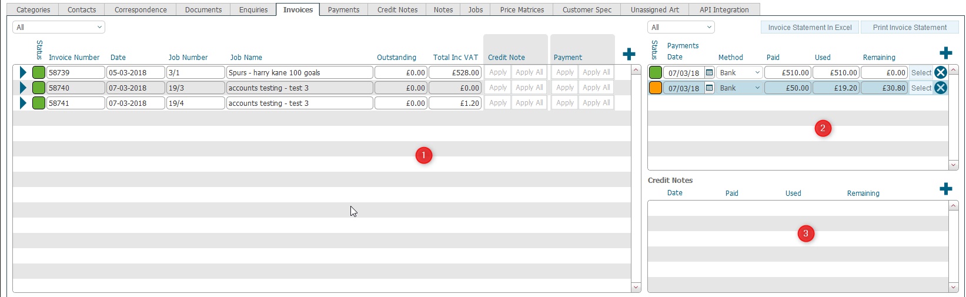Click the Job Name field of invoice 58740

click(300, 88)
